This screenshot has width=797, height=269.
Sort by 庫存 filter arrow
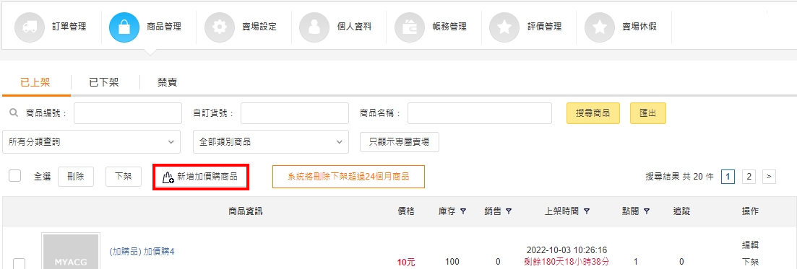(x=462, y=211)
